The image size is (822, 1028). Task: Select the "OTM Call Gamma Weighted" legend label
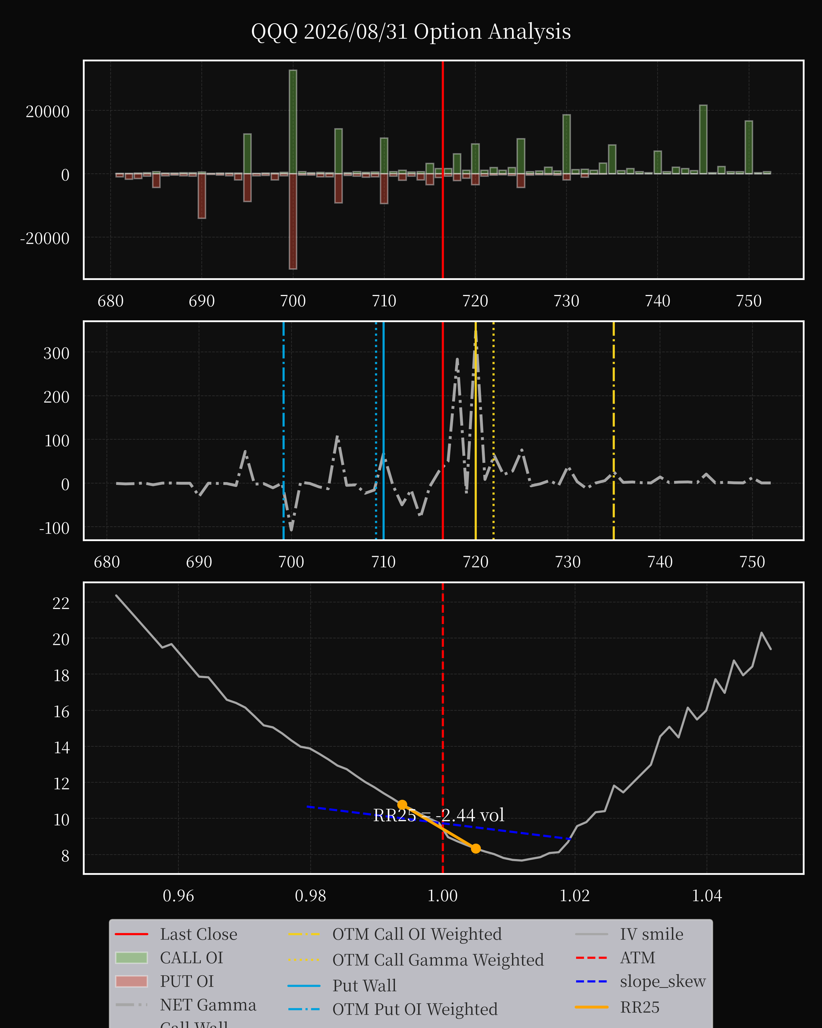438,960
